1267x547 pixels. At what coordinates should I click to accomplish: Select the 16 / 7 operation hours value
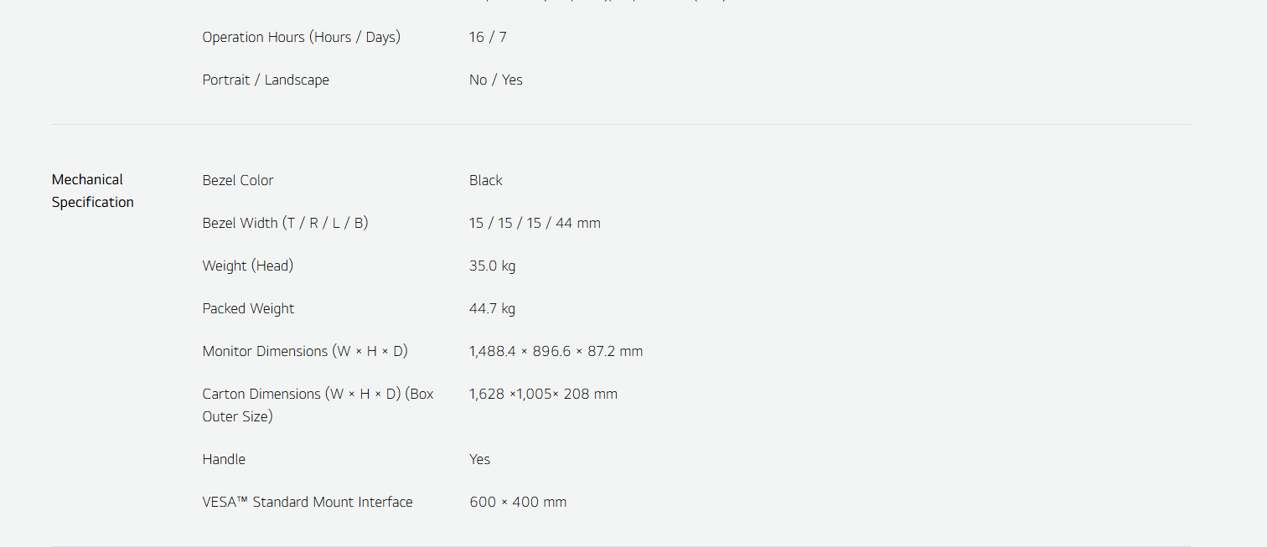pos(488,38)
